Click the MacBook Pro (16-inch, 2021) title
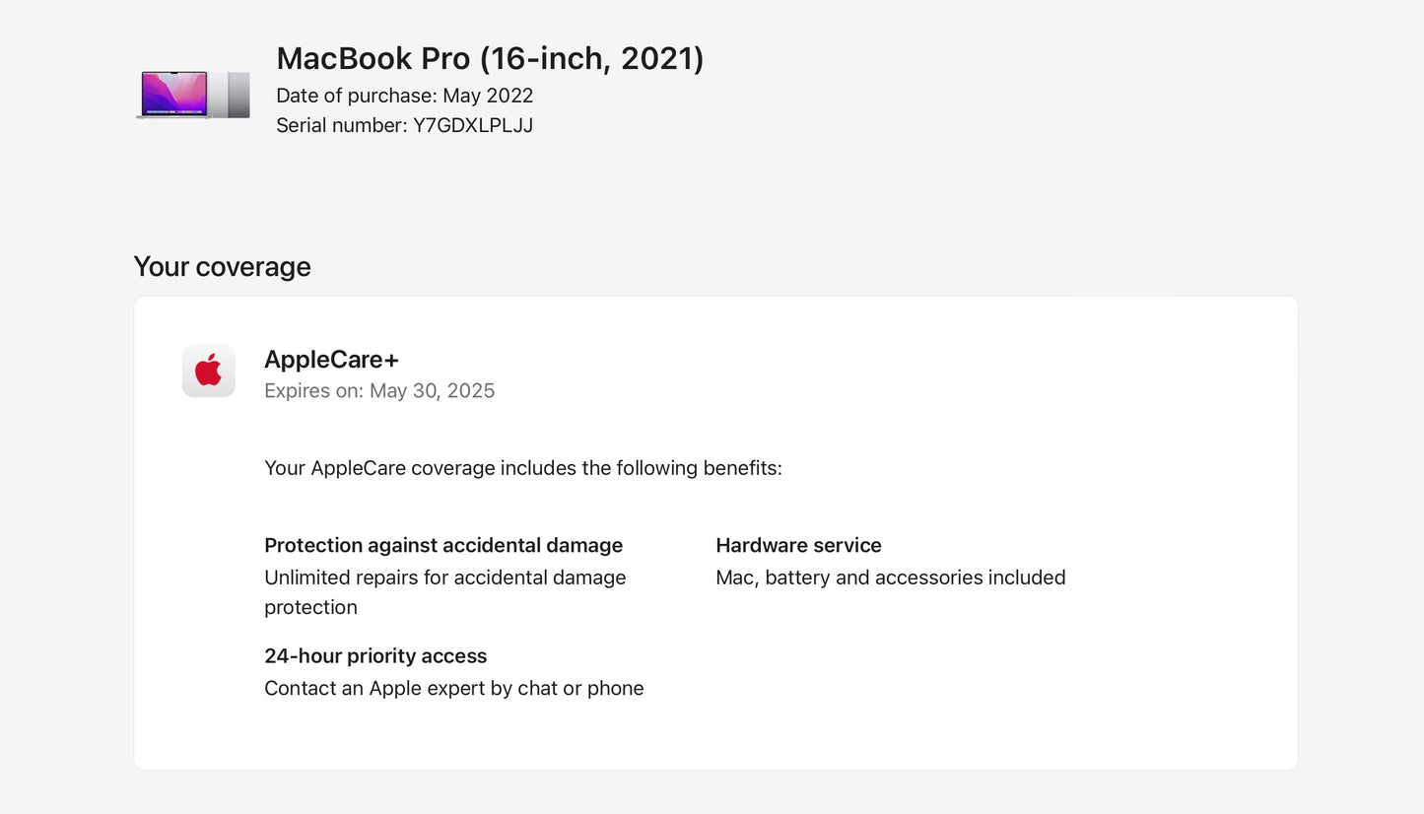 coord(490,58)
